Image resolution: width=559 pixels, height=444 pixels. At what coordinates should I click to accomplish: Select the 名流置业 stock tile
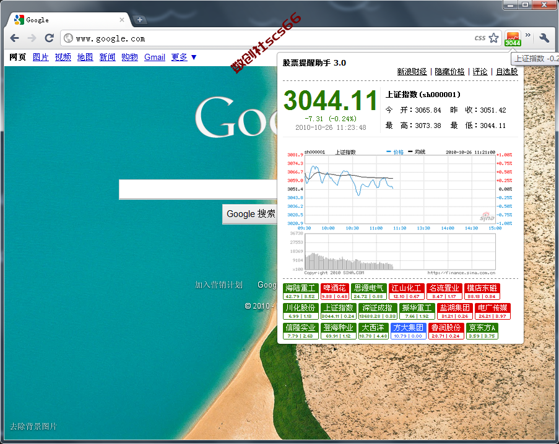pos(444,291)
